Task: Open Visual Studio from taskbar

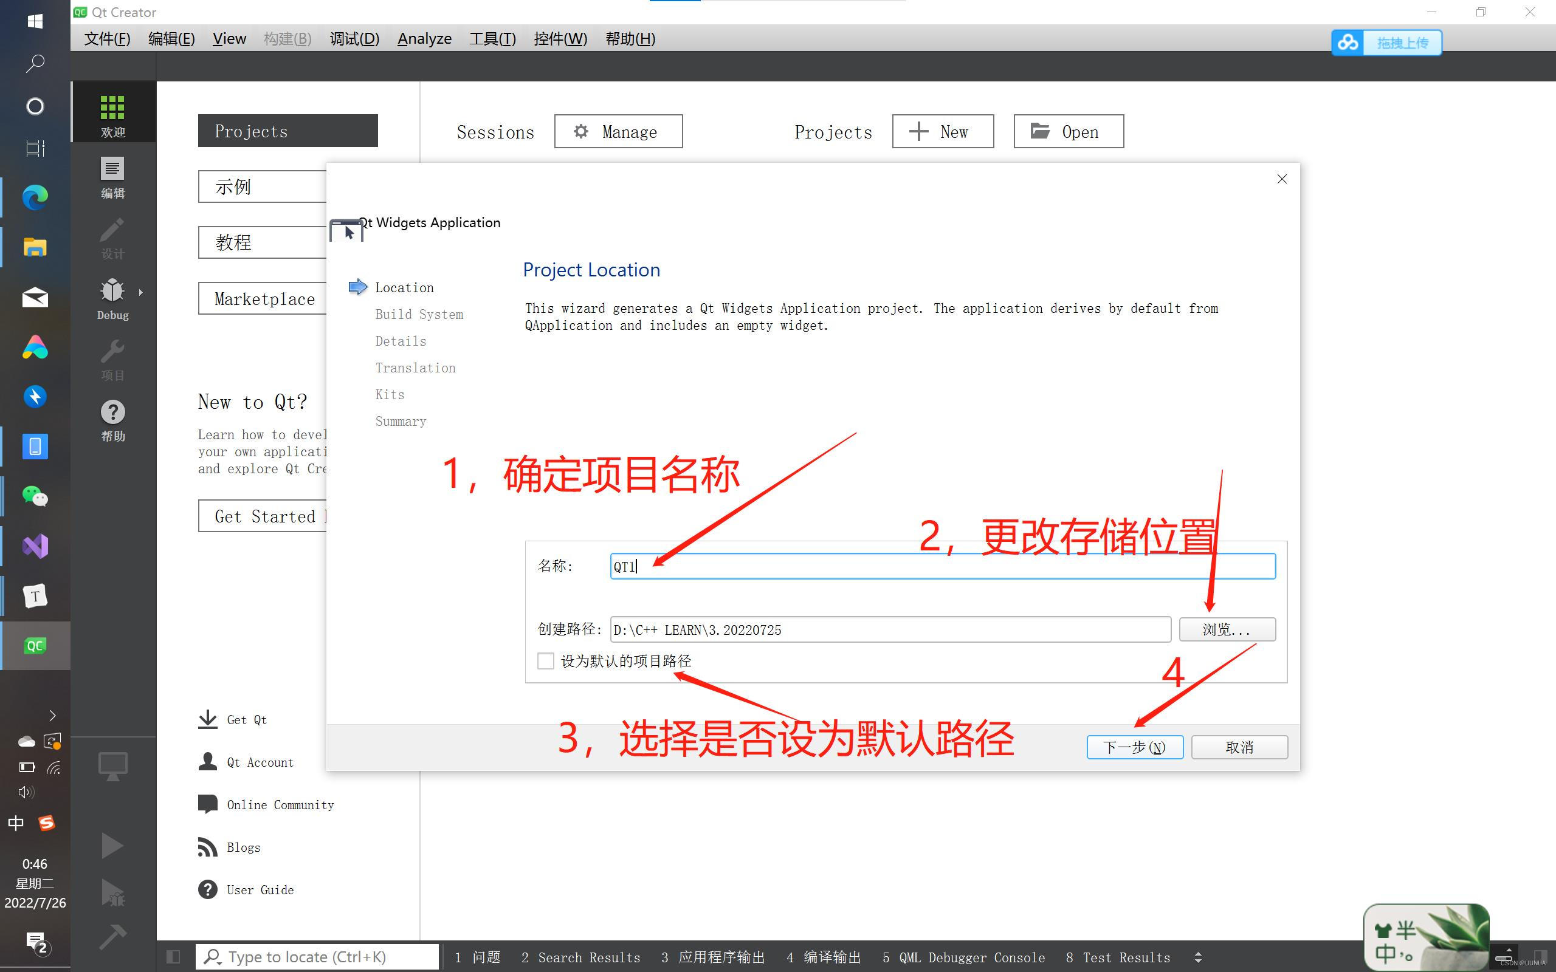Action: (35, 546)
